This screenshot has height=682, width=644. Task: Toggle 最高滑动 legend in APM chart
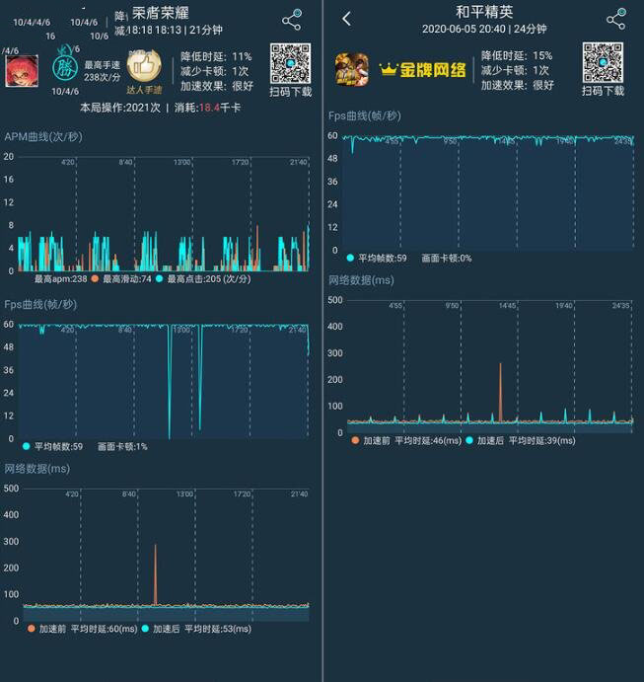pyautogui.click(x=120, y=279)
